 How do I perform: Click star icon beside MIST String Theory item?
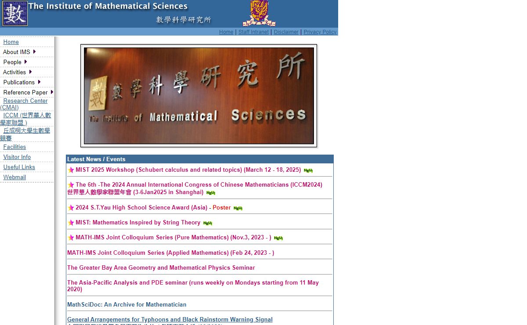coord(71,223)
